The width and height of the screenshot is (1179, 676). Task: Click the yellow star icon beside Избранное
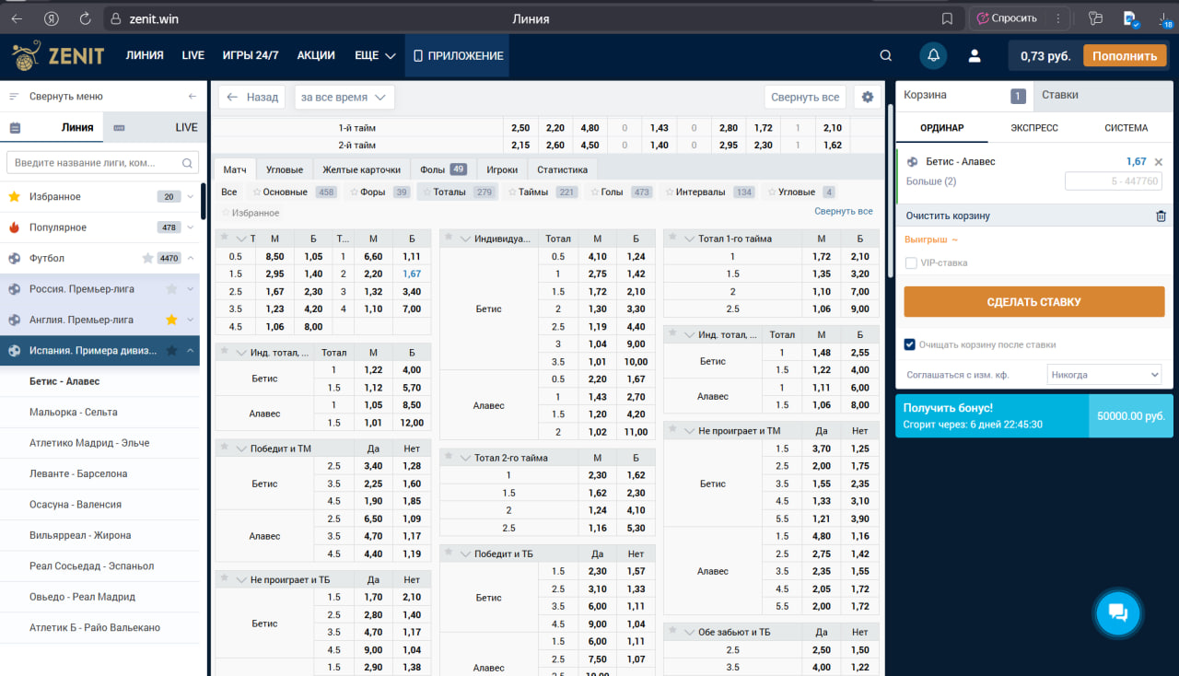(x=14, y=196)
